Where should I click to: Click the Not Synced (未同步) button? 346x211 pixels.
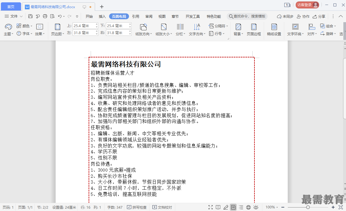pos(285,16)
